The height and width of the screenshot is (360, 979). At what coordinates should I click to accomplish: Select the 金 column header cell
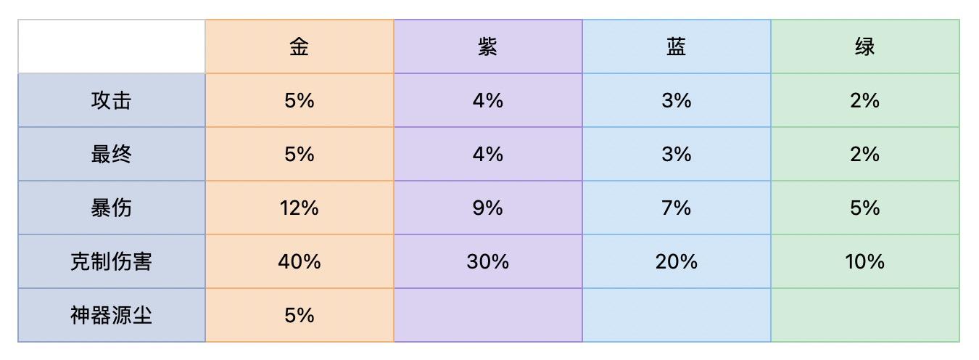point(300,46)
